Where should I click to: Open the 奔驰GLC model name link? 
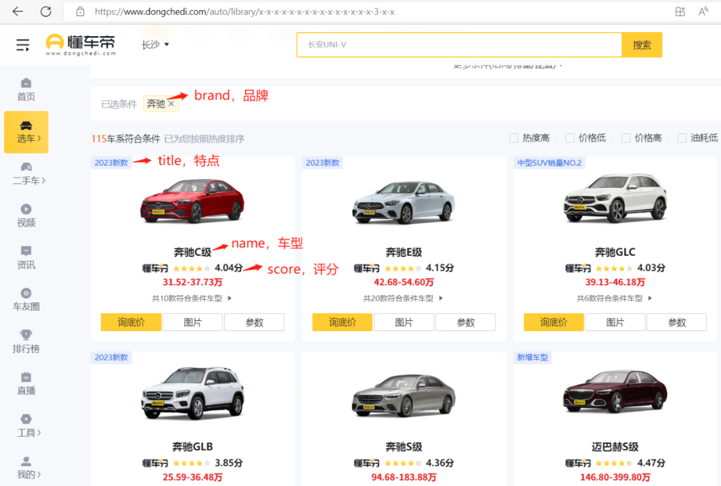[616, 252]
